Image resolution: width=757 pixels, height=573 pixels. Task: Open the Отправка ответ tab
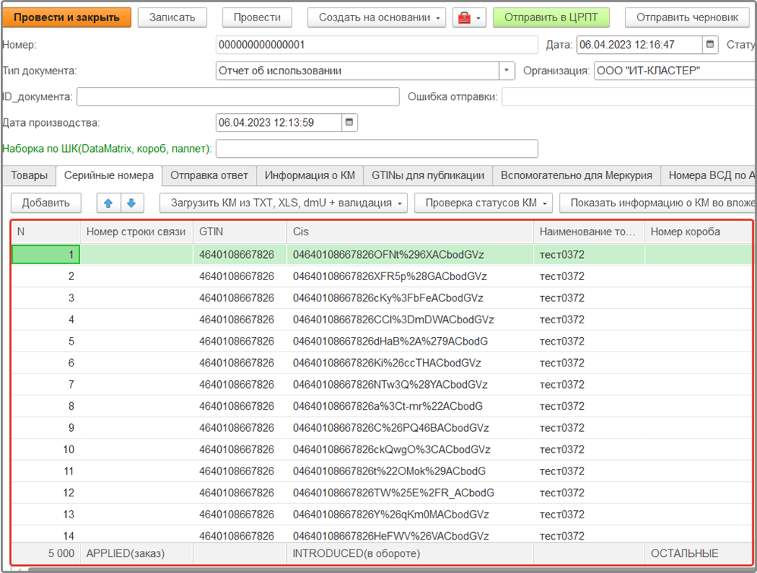209,176
